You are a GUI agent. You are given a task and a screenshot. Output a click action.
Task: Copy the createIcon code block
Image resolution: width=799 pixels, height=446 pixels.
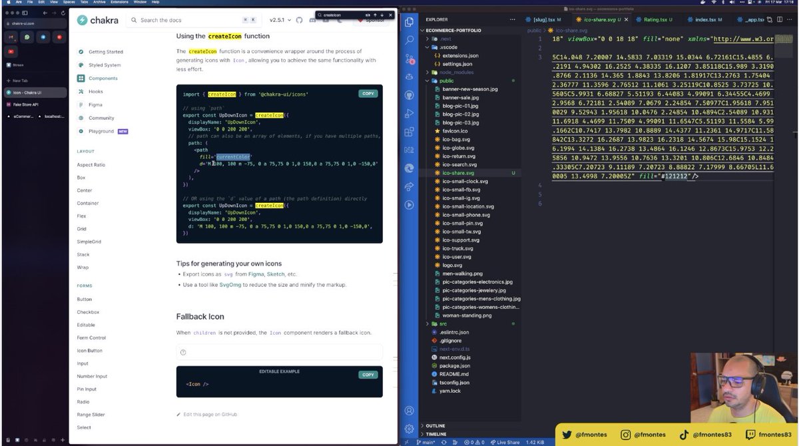[x=368, y=94]
